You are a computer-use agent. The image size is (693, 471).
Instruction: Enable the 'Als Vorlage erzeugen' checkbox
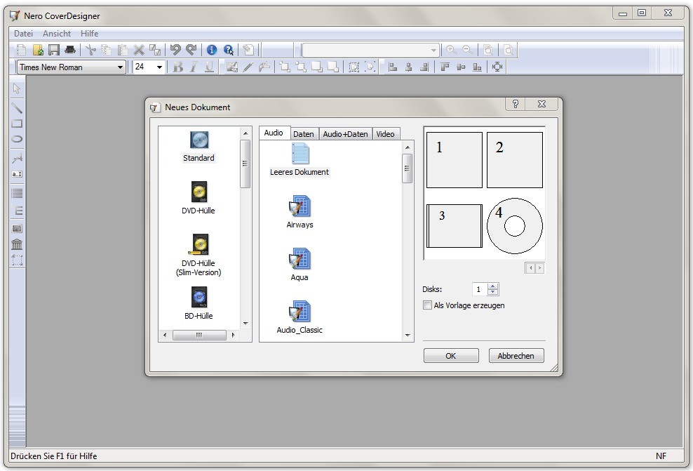point(428,305)
